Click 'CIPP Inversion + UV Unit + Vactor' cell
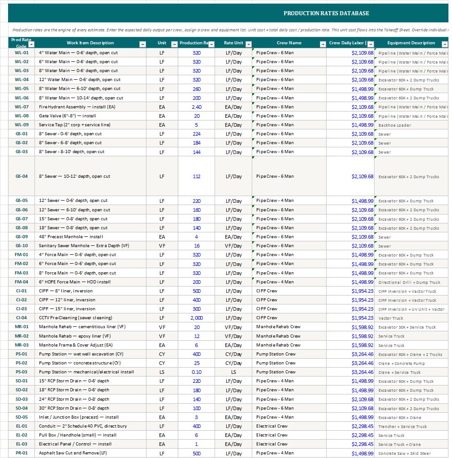 pyautogui.click(x=411, y=309)
